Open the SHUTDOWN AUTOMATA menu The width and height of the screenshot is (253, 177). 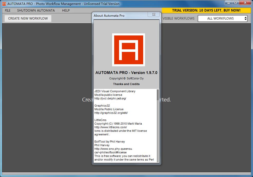point(36,11)
